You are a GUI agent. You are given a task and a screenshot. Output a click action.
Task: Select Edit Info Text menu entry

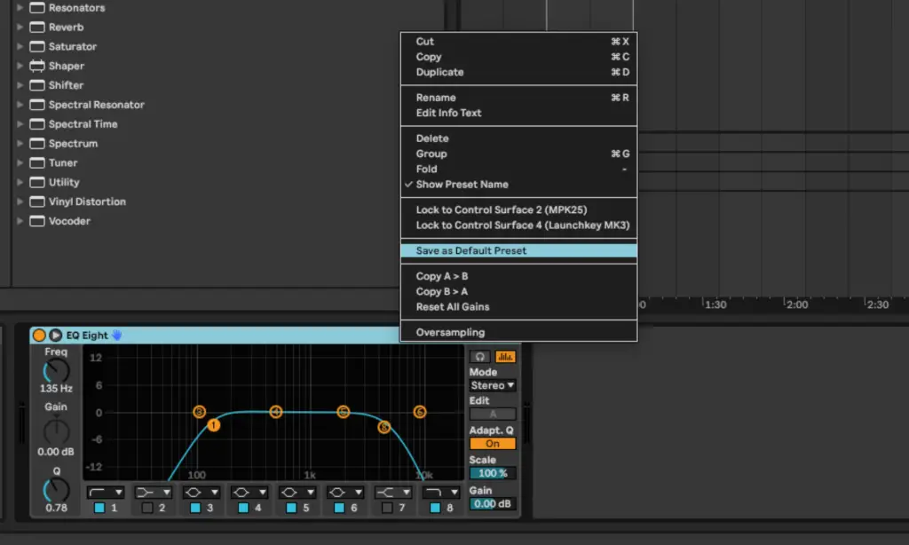[518, 113]
